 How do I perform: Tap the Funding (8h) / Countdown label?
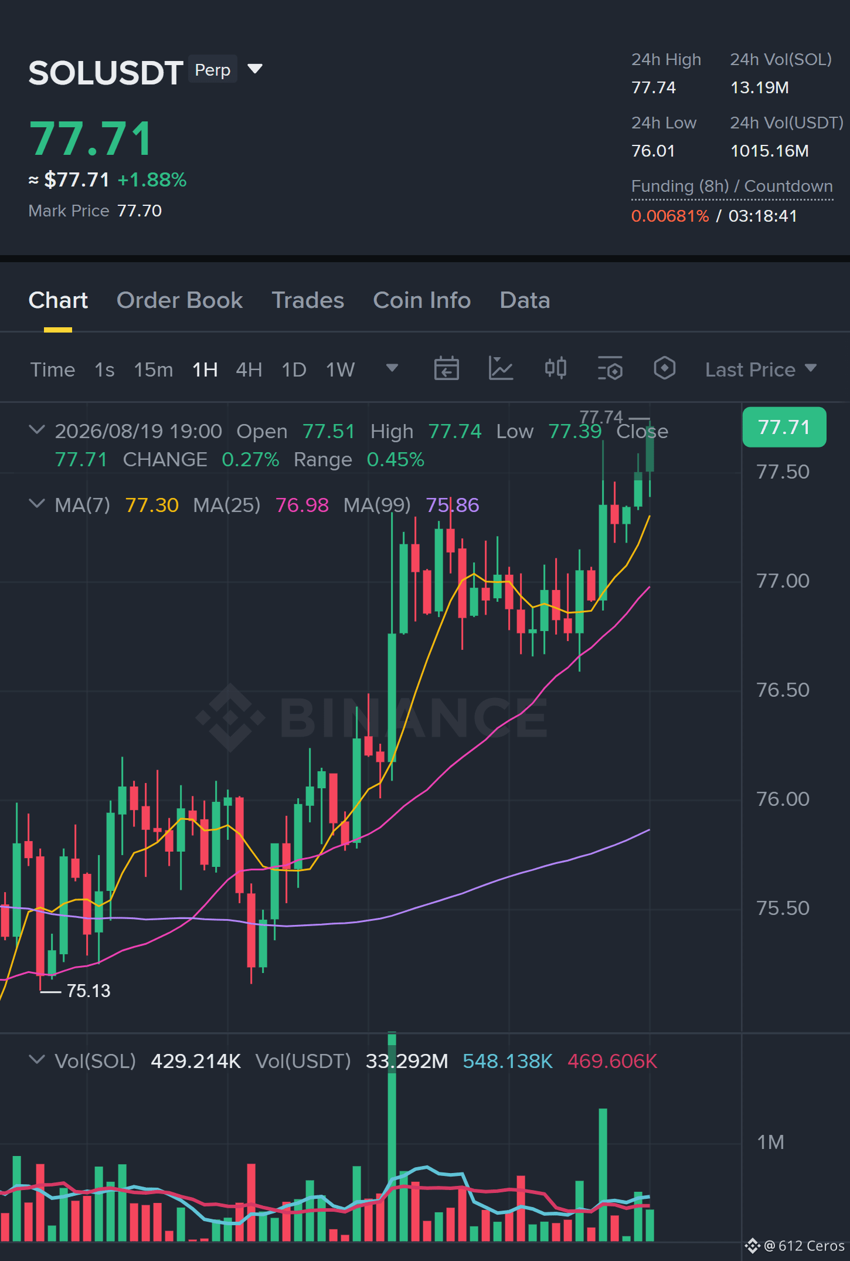coord(732,186)
